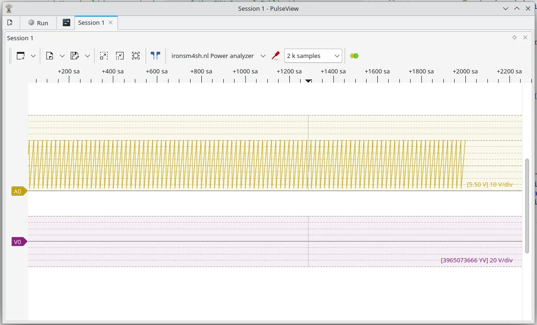Click the new session icon

coord(10,23)
